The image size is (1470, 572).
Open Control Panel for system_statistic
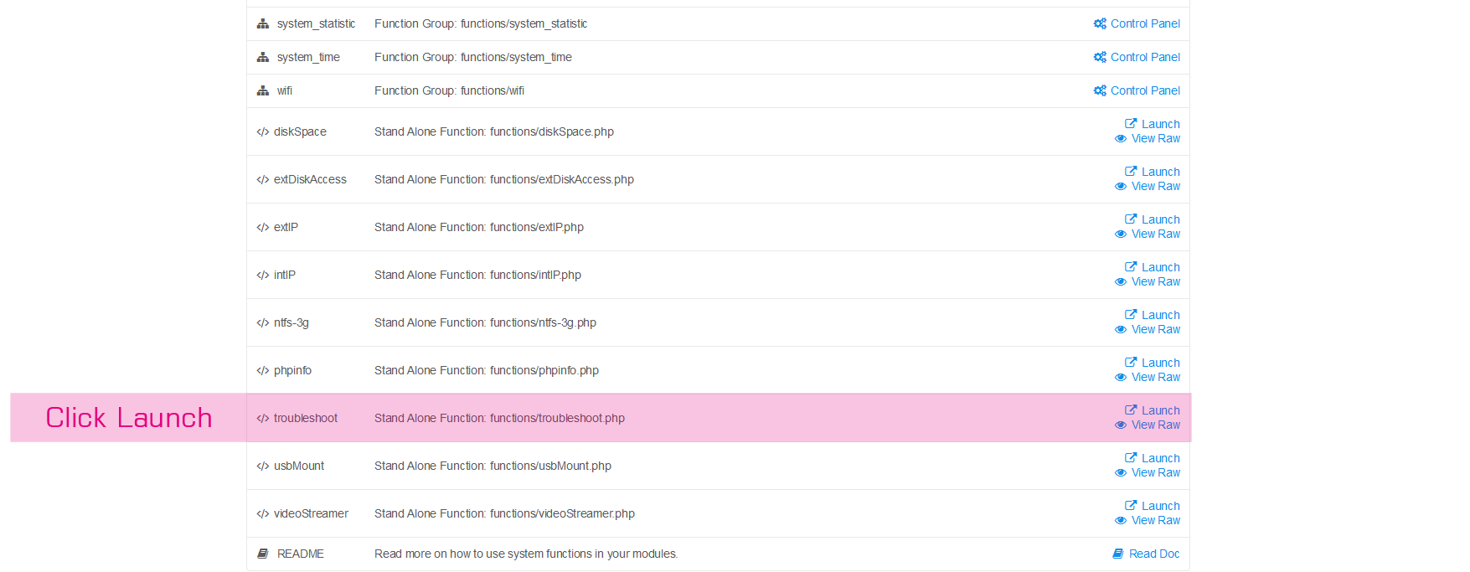(1144, 23)
